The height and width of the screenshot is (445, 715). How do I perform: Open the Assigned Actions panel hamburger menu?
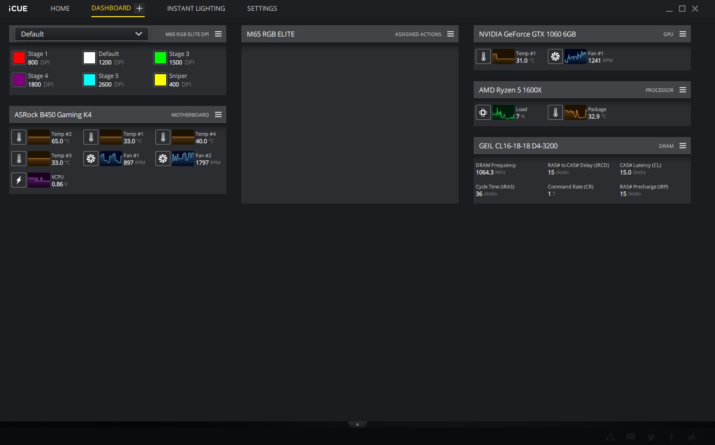[451, 34]
